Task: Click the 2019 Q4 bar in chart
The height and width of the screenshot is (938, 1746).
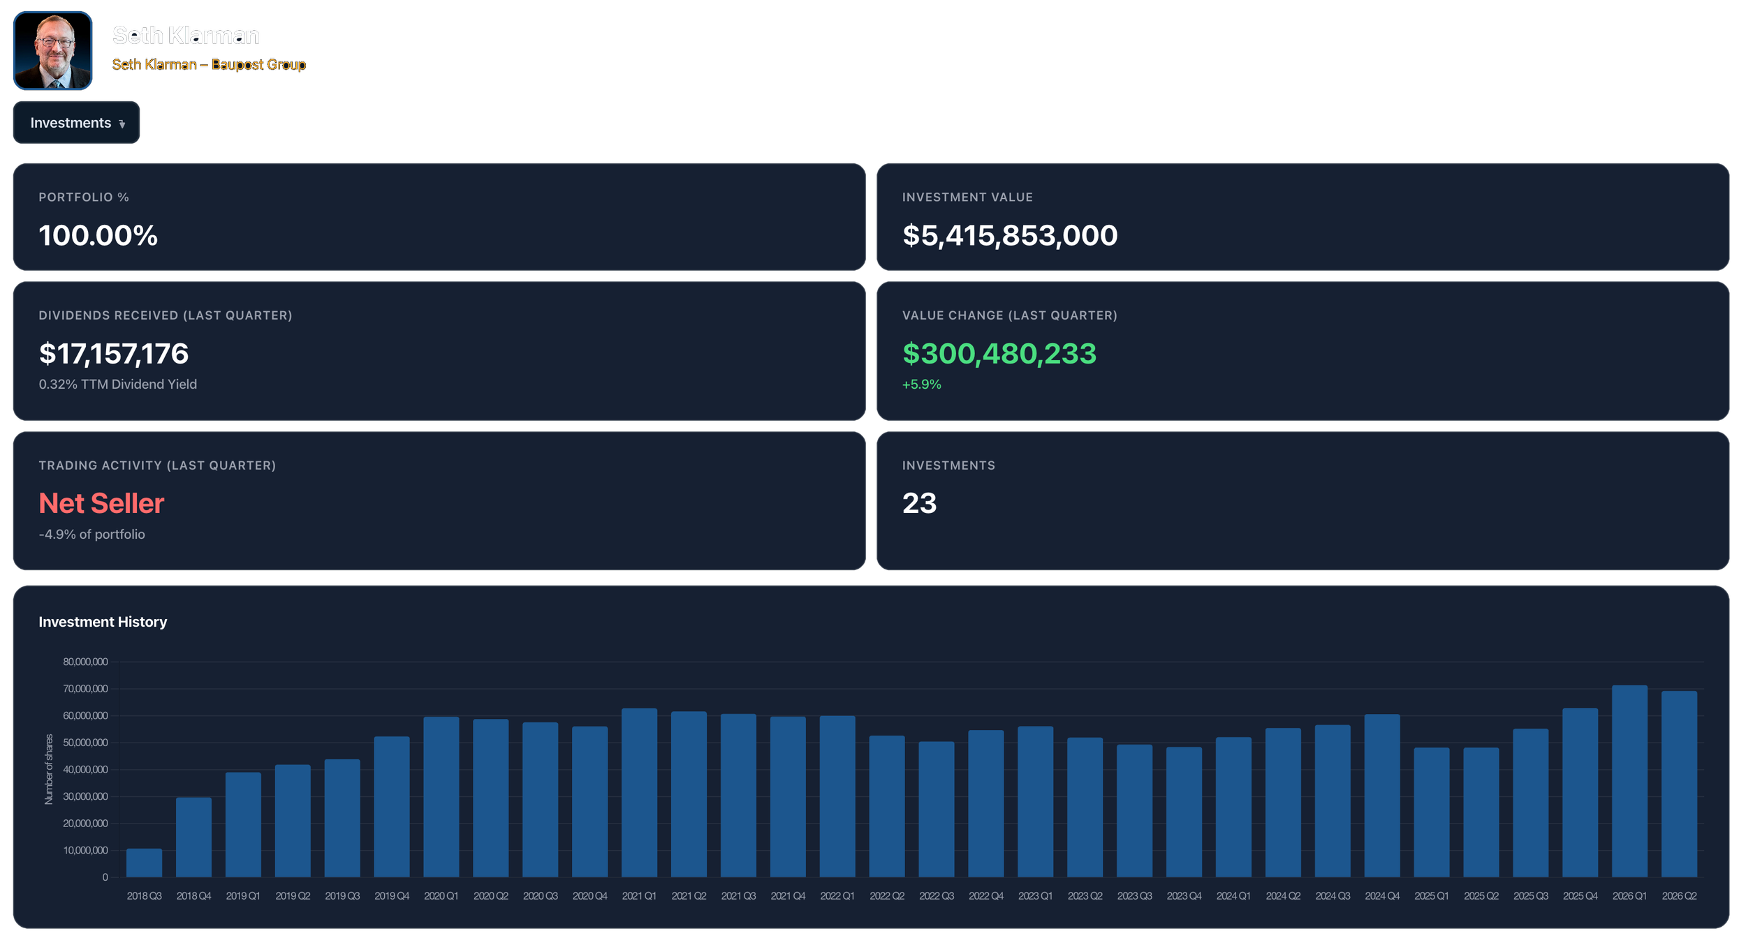Action: [x=392, y=807]
